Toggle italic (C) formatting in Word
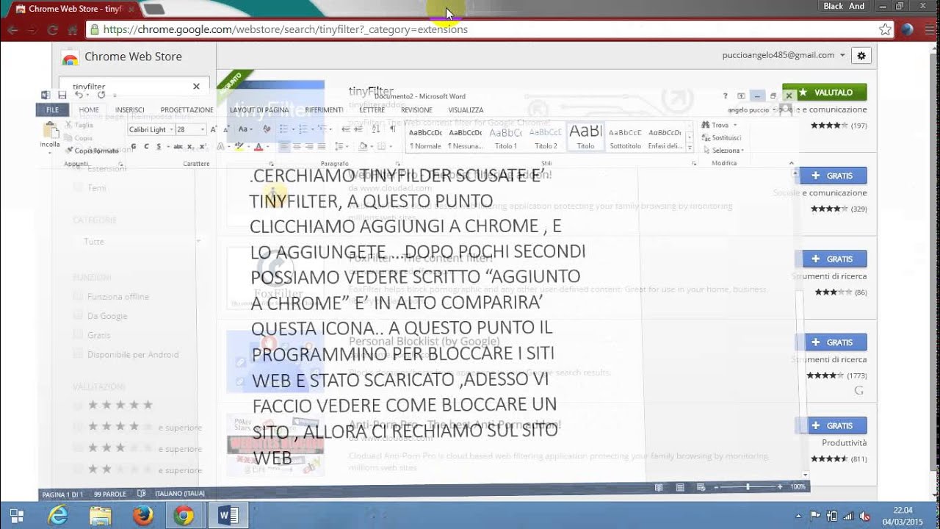Screen dimensions: 940x529 (x=145, y=147)
